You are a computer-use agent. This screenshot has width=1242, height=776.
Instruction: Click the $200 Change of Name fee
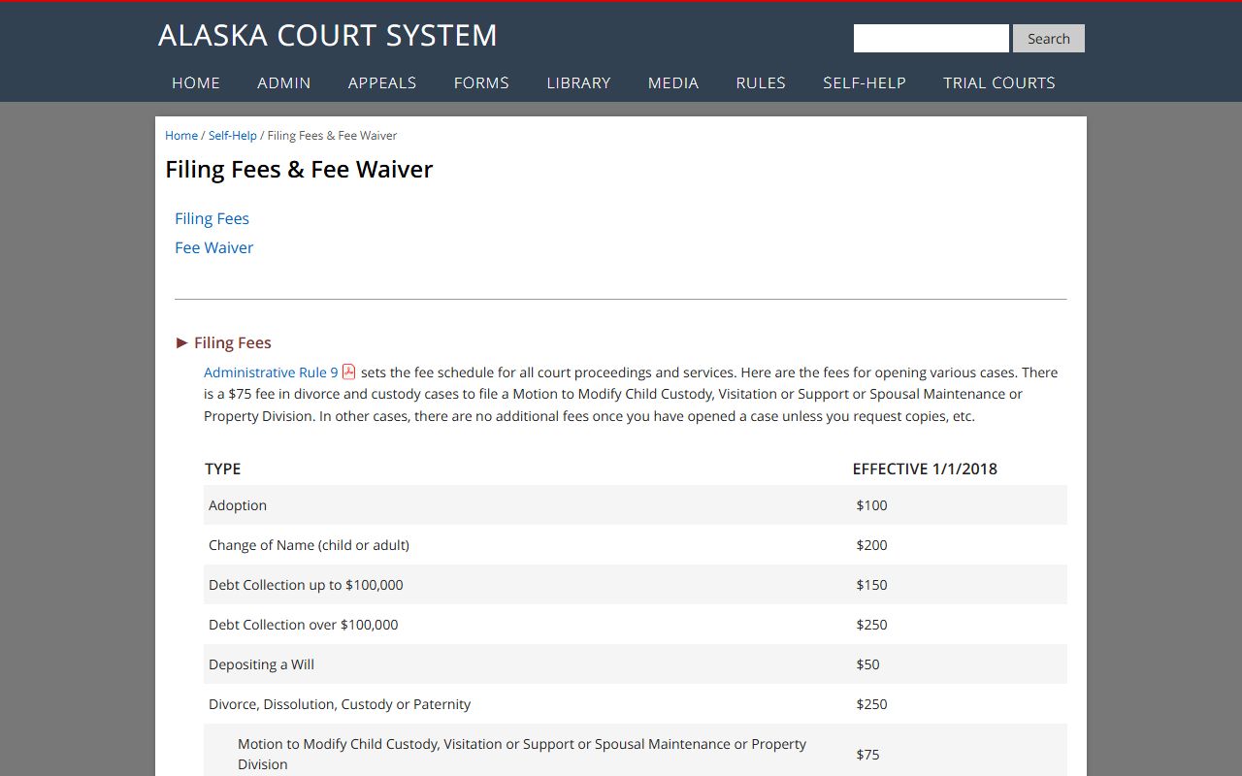pos(872,545)
